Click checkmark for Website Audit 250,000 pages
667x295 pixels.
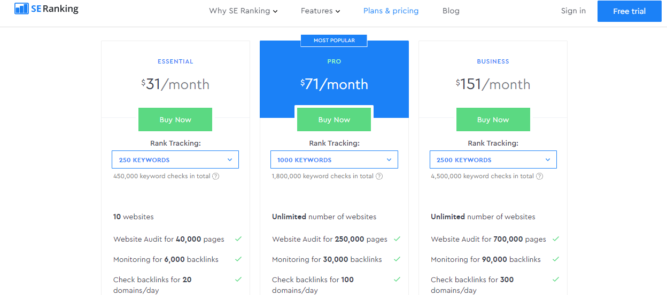point(397,239)
